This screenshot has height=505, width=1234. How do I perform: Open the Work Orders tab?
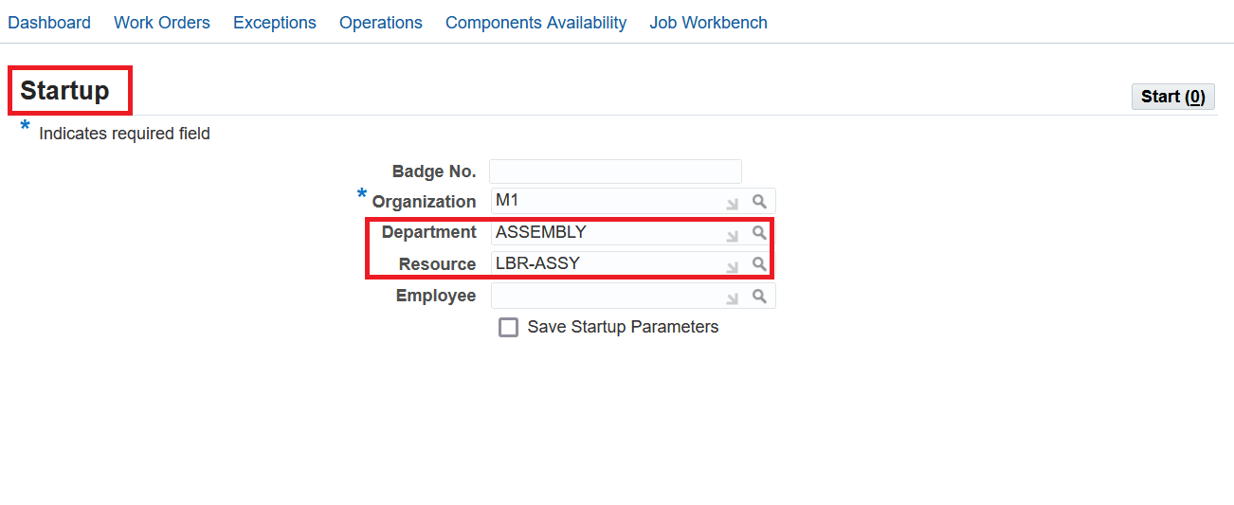point(162,23)
